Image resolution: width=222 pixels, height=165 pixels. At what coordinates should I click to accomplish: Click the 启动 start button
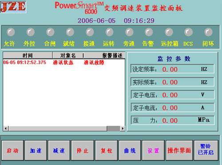12,150
